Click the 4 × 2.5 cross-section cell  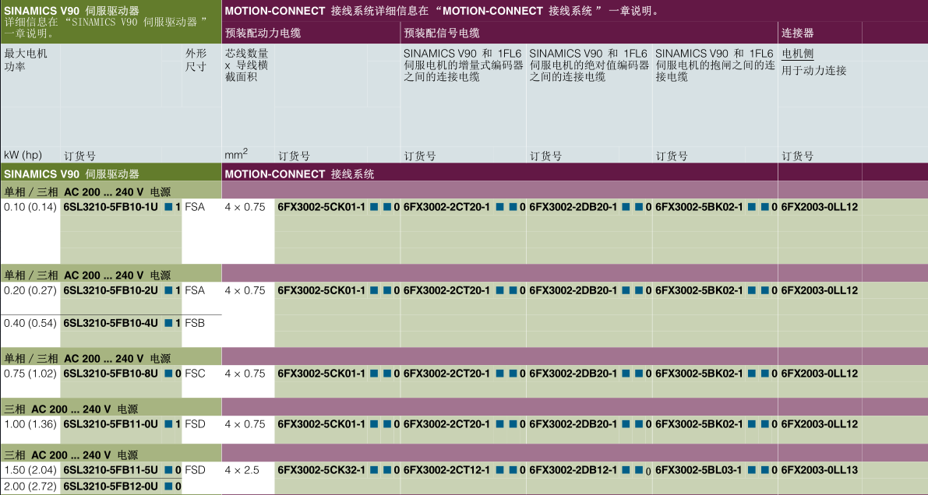pos(242,470)
